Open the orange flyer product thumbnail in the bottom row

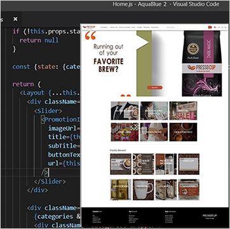[189, 190]
